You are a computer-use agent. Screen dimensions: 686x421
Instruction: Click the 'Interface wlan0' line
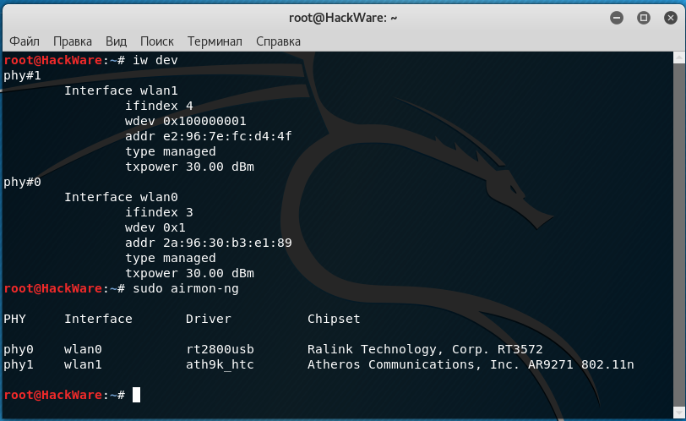click(x=121, y=197)
